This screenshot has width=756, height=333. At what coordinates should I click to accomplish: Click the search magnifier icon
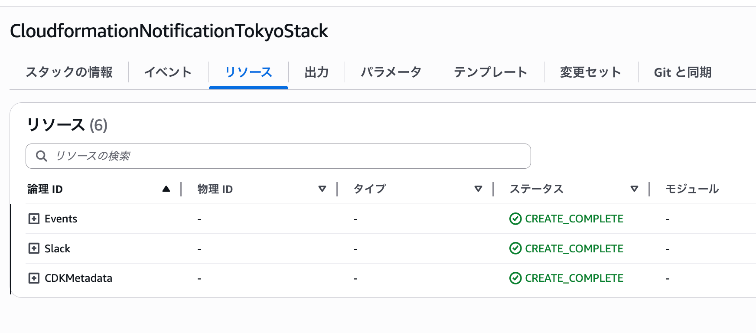(x=42, y=156)
